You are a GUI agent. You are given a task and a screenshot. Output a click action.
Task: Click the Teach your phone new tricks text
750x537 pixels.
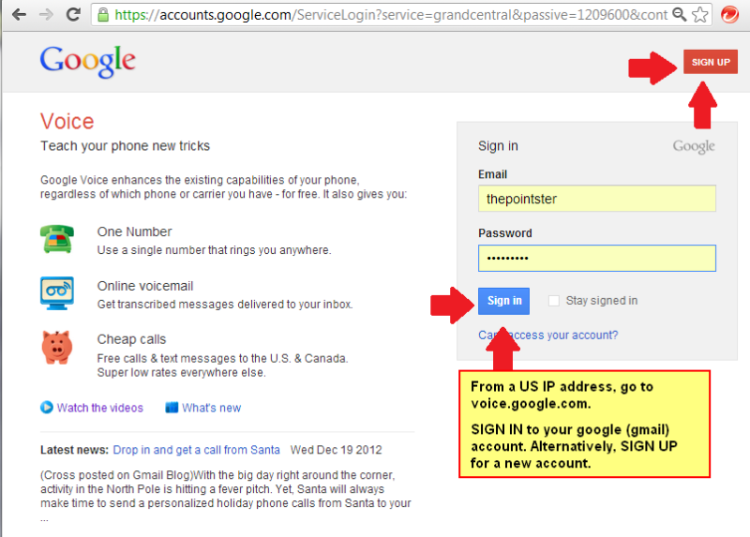coord(126,146)
